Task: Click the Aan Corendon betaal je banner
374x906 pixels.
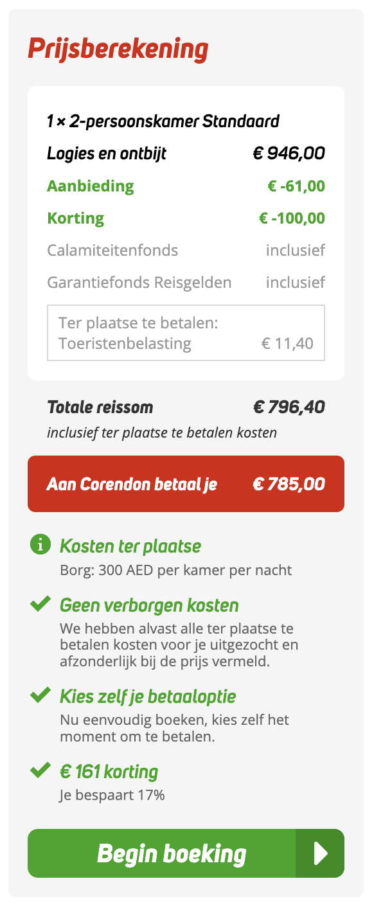Action: click(x=186, y=484)
